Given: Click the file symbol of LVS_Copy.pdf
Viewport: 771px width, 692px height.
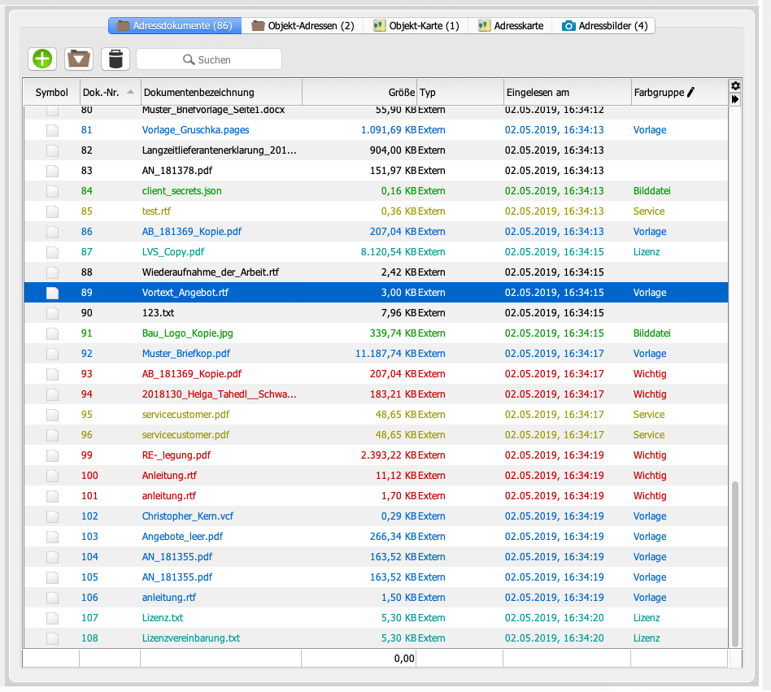Looking at the screenshot, I should click(52, 252).
